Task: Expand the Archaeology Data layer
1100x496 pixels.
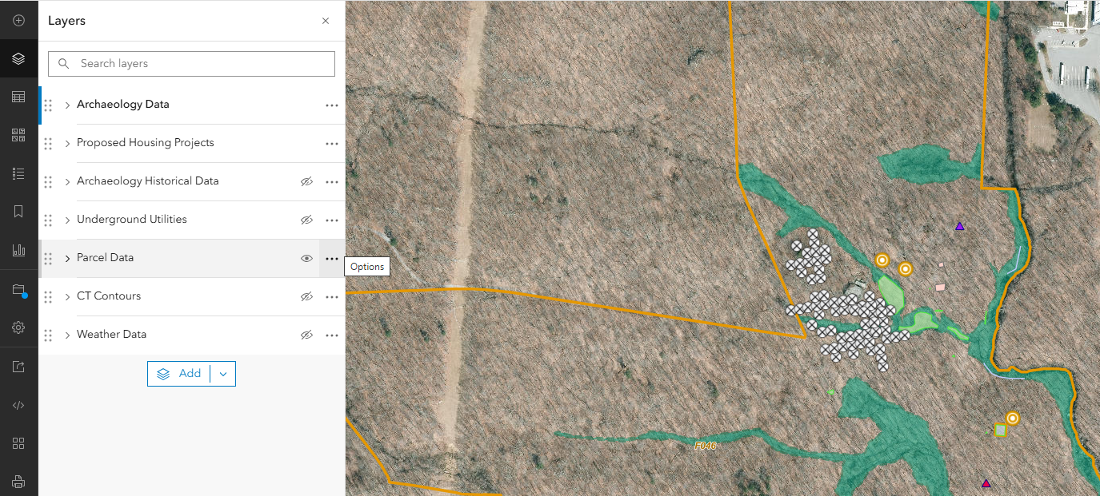Action: point(66,104)
